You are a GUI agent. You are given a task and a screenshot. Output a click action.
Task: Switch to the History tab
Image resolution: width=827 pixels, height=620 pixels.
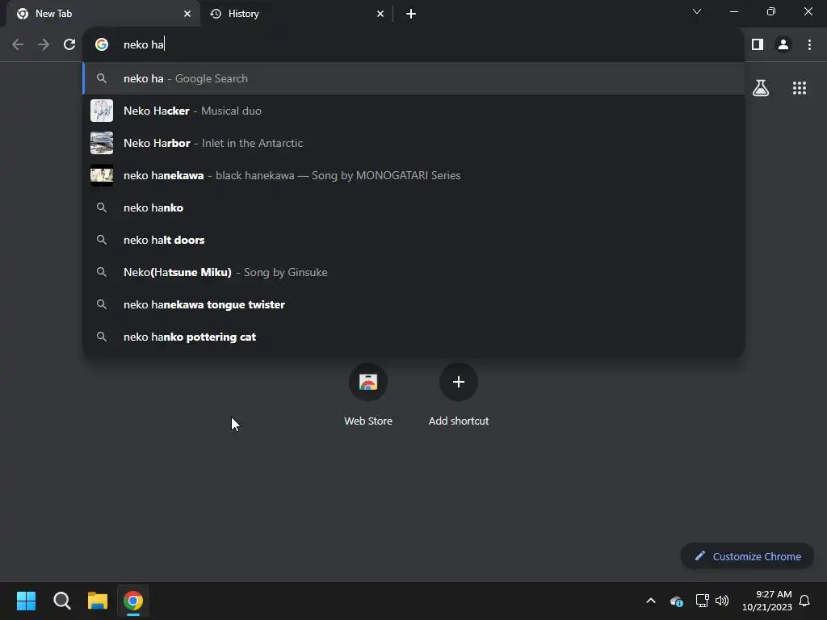296,14
